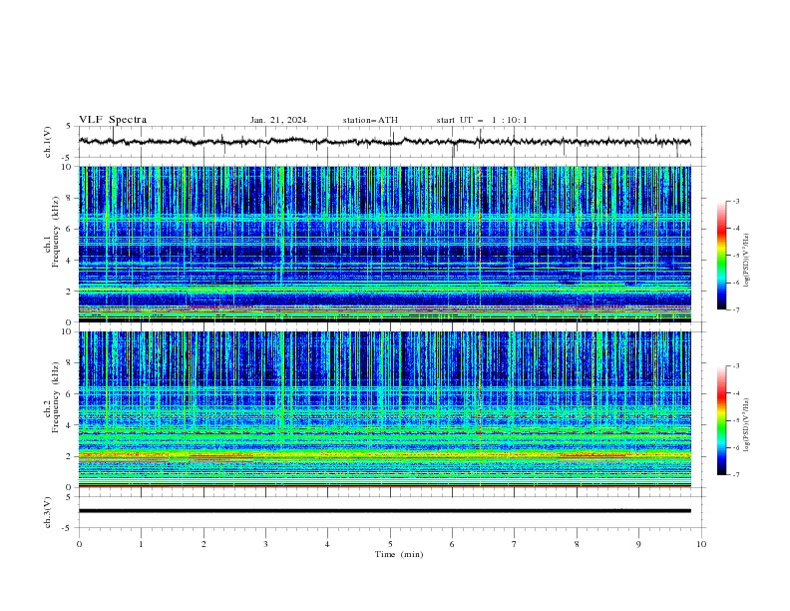Viewport: 790px width, 611px height.
Task: Click the ch.1 voltage waveform trace
Action: (x=384, y=142)
